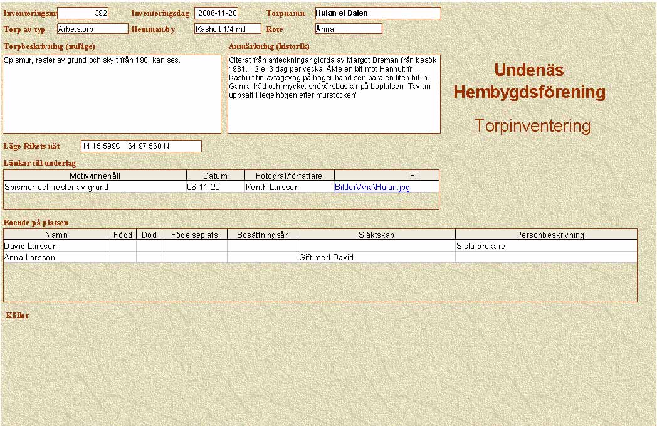657x426 pixels.
Task: Select the Läge Rikets nät coordinates field
Action: point(141,146)
